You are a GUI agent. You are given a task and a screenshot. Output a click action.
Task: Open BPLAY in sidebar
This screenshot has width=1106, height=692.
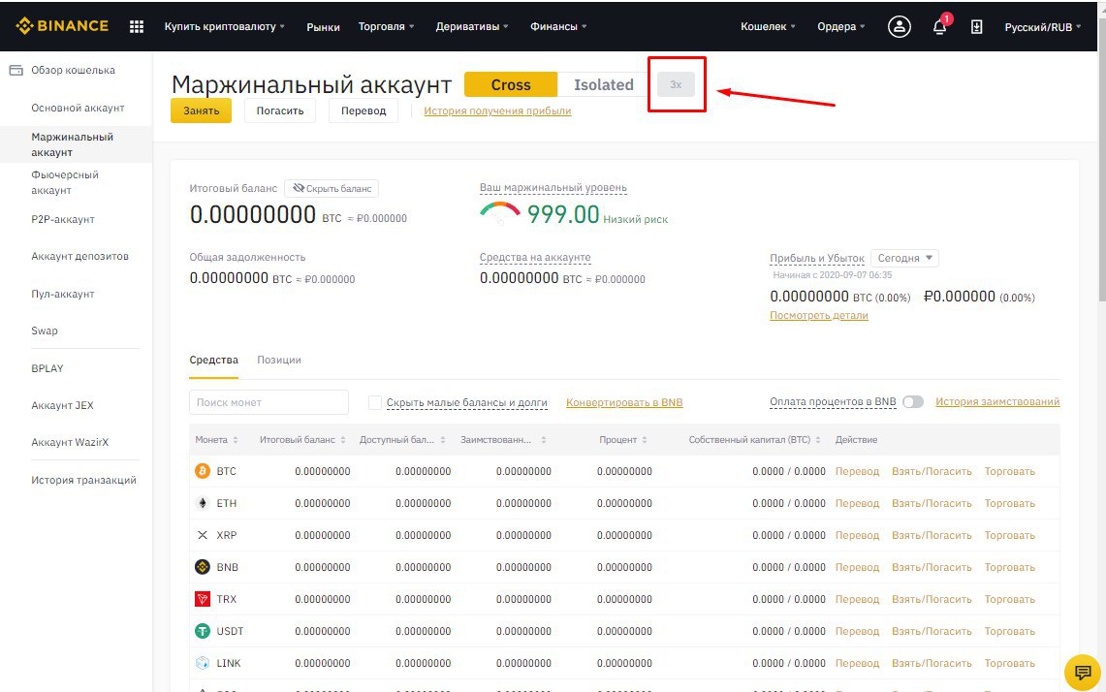47,368
